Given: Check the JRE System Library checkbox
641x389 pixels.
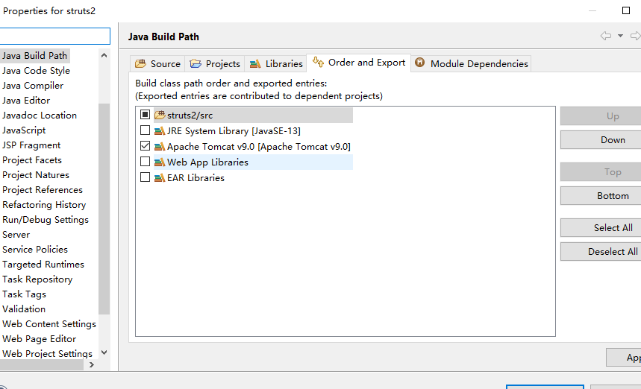Looking at the screenshot, I should coord(145,130).
